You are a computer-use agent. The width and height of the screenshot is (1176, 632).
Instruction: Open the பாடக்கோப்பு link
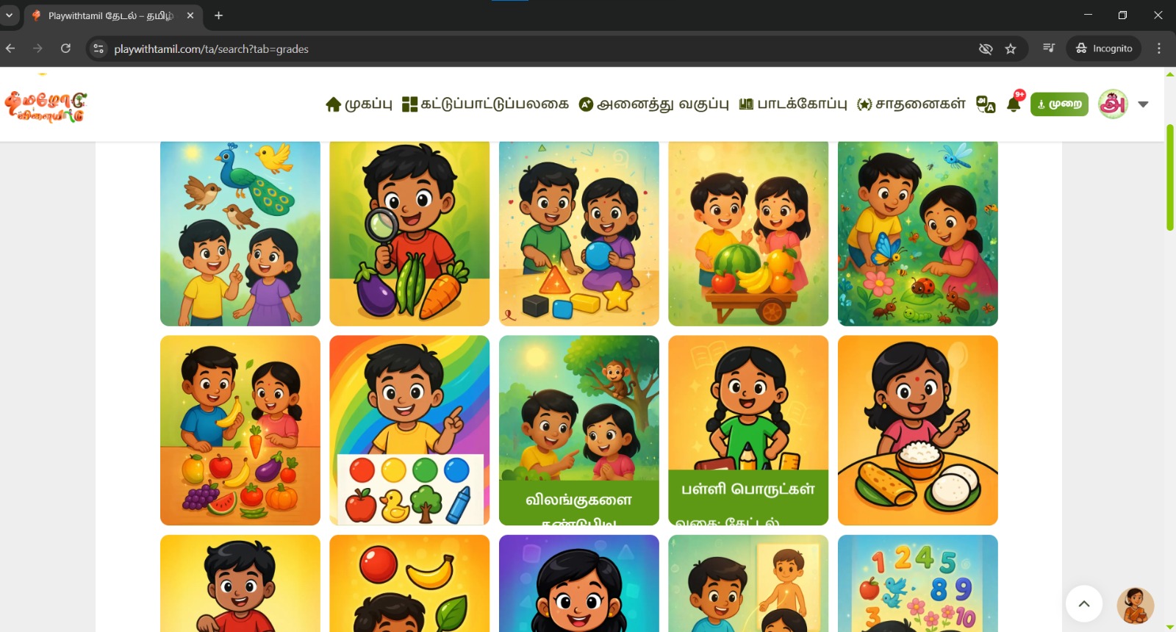(x=793, y=104)
